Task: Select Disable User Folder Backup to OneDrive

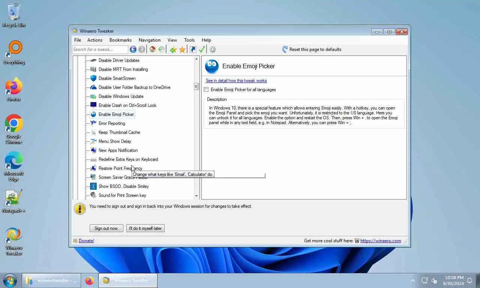Action: pyautogui.click(x=134, y=87)
